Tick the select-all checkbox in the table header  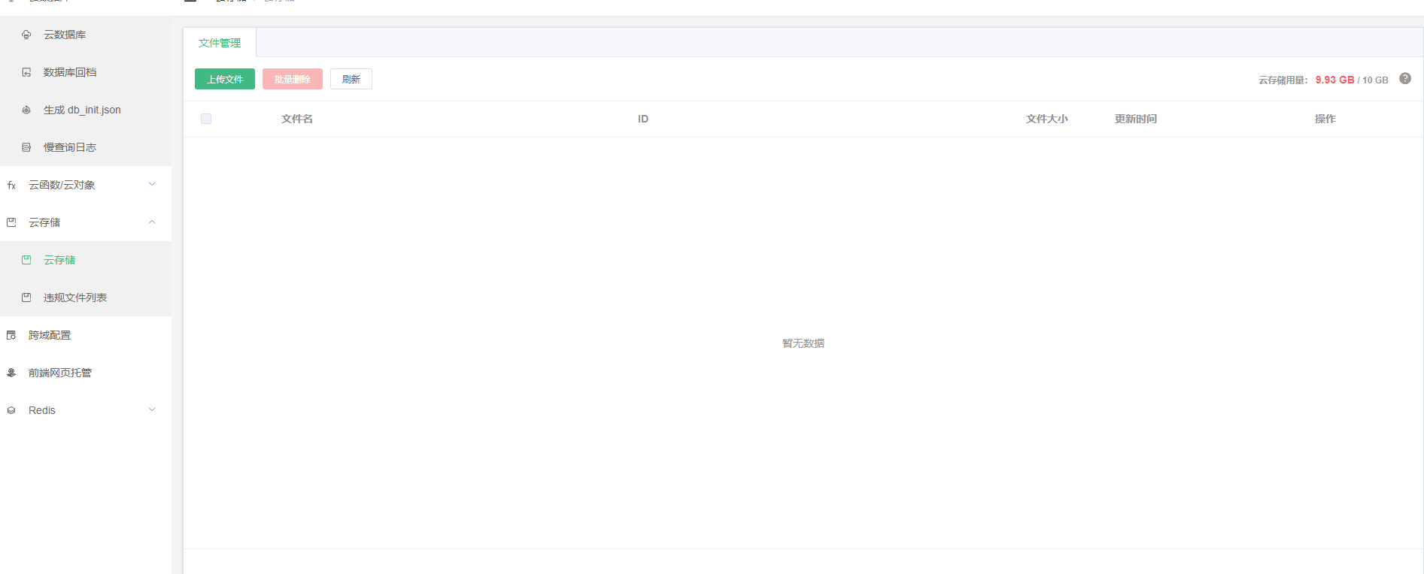pyautogui.click(x=206, y=119)
